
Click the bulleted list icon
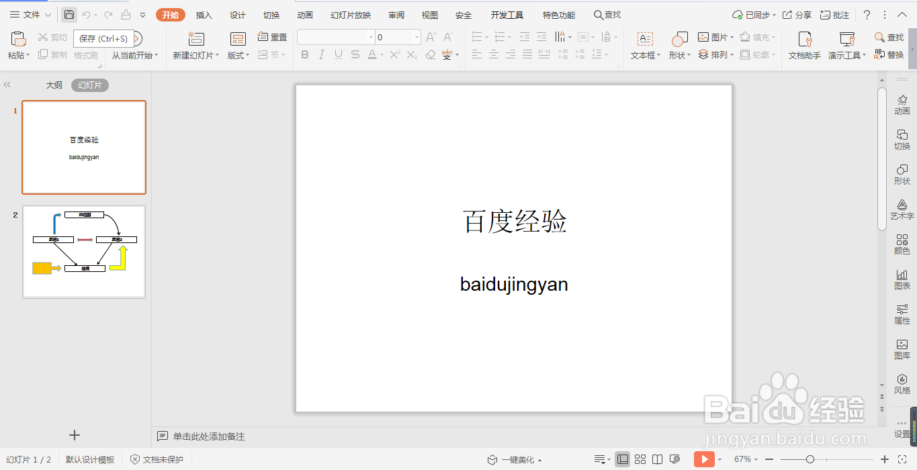(x=476, y=37)
